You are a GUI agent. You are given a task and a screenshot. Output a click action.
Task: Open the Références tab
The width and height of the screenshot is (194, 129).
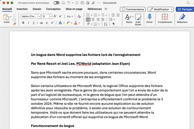point(95,9)
